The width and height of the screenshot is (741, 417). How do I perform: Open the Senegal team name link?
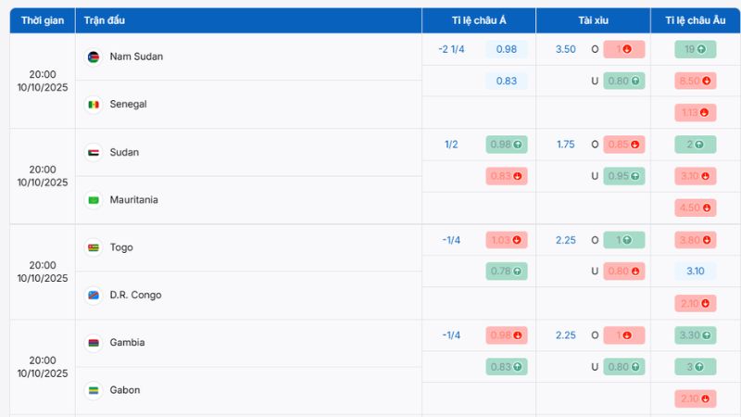pyautogui.click(x=128, y=105)
